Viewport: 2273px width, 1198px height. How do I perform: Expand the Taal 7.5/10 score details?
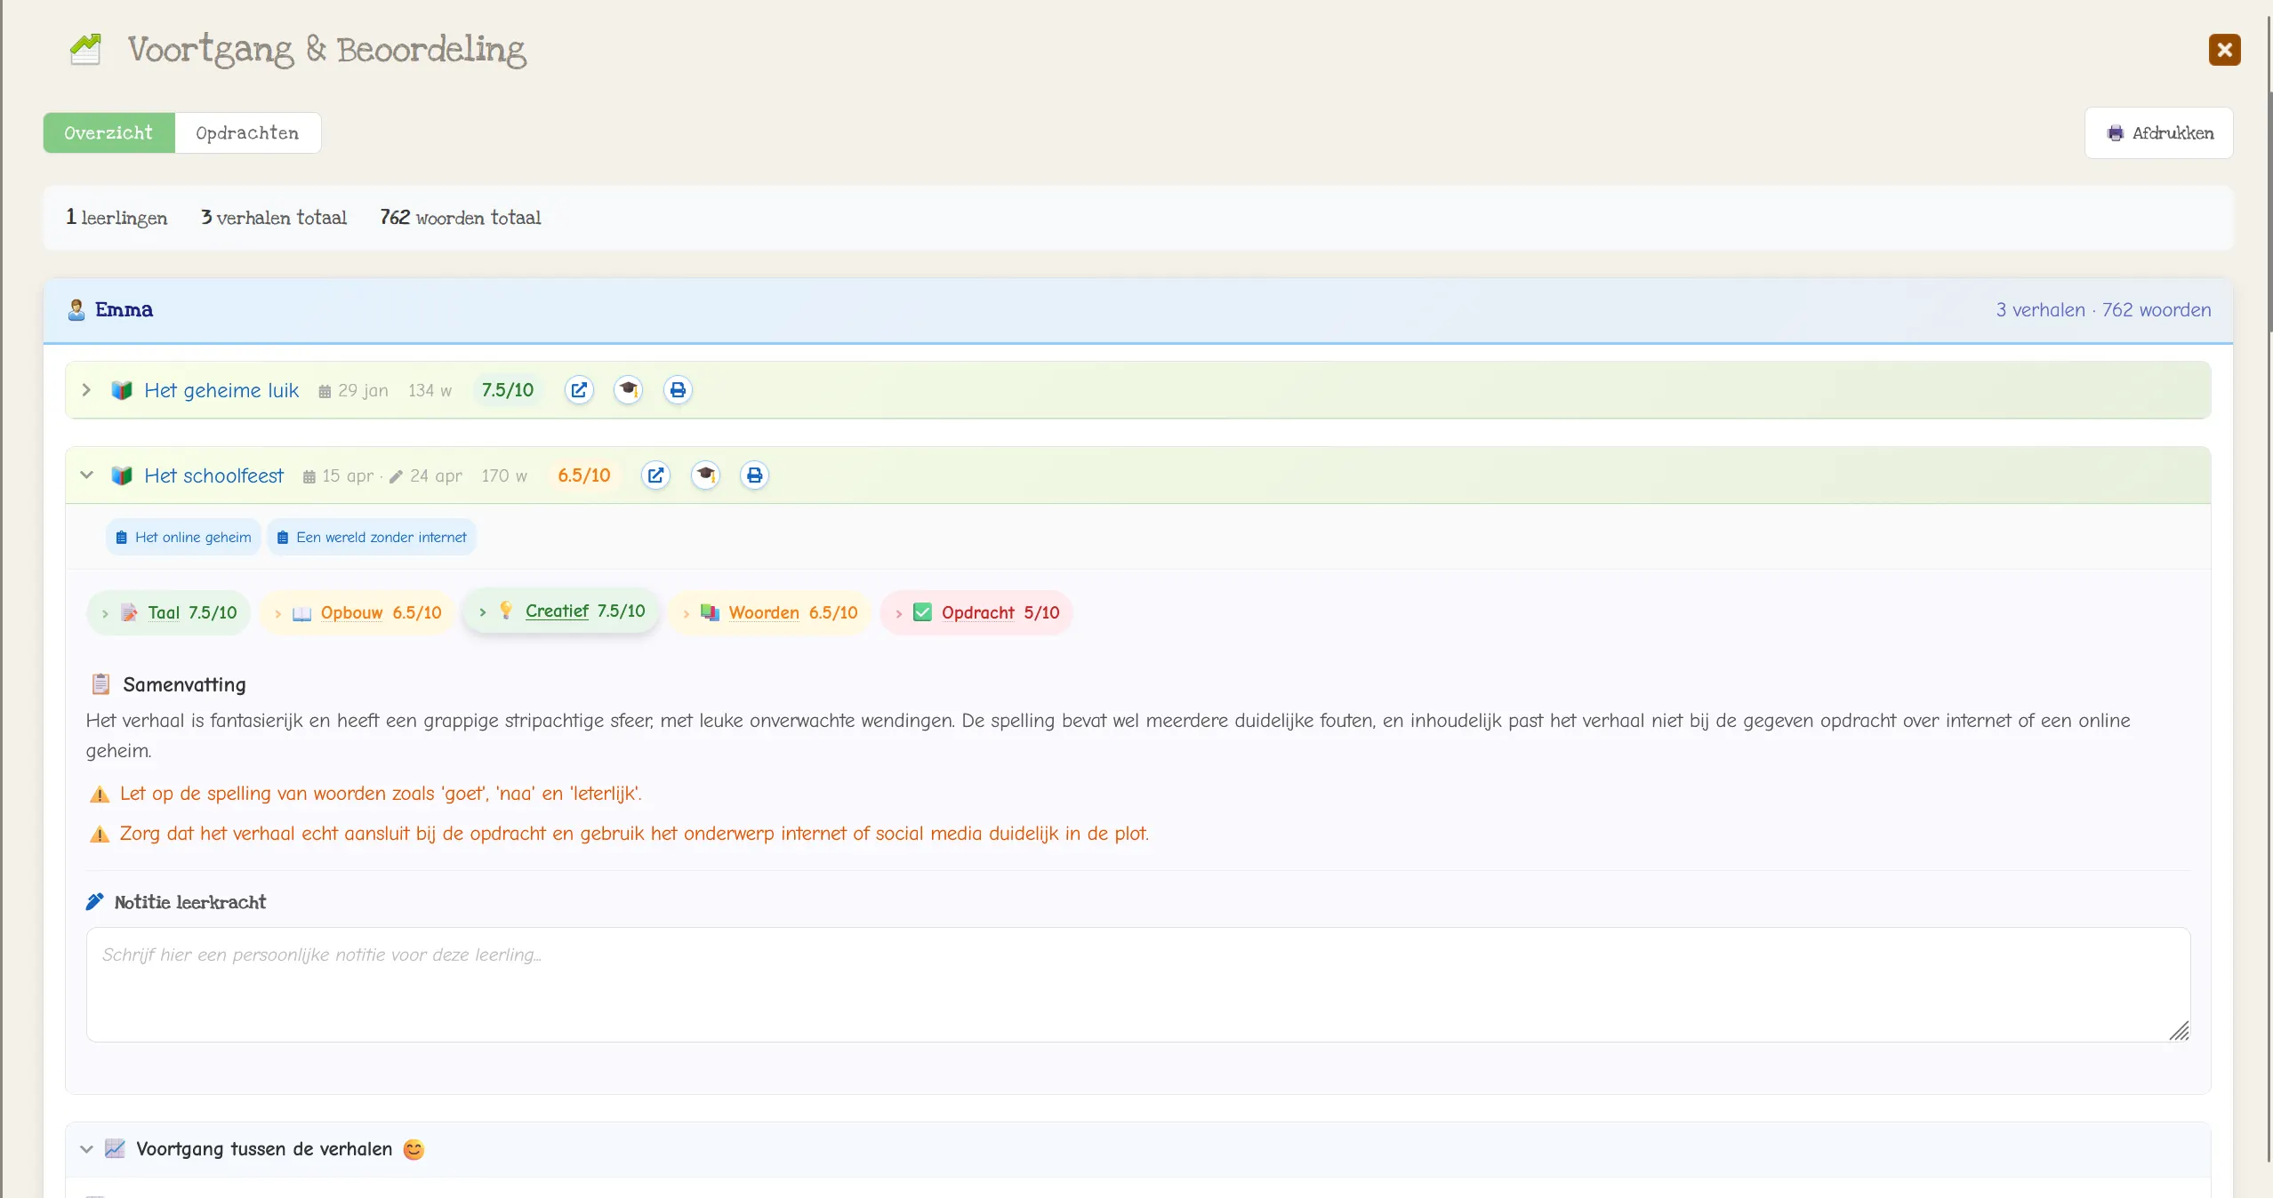[169, 612]
